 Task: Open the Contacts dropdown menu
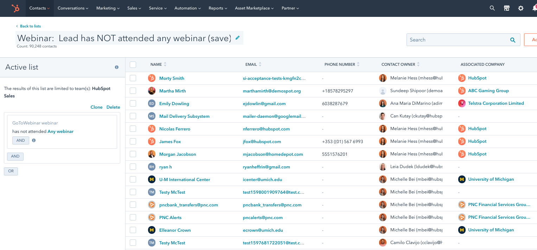click(40, 8)
